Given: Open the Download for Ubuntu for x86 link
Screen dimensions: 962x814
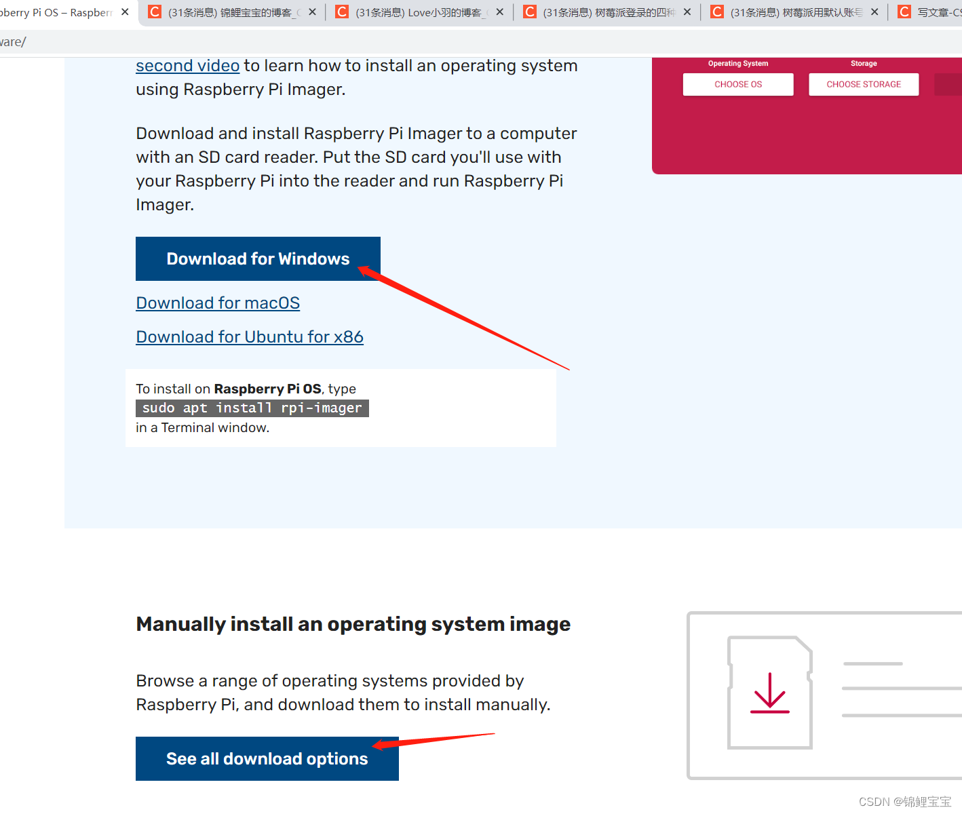Looking at the screenshot, I should coord(250,337).
